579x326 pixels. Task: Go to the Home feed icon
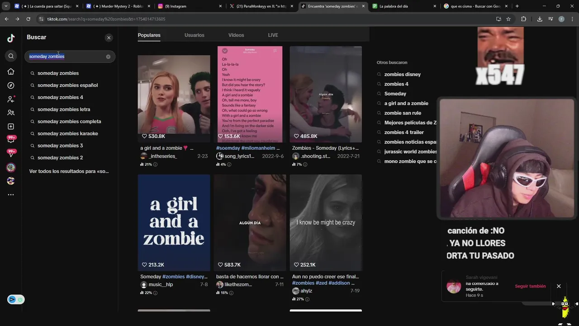(11, 72)
